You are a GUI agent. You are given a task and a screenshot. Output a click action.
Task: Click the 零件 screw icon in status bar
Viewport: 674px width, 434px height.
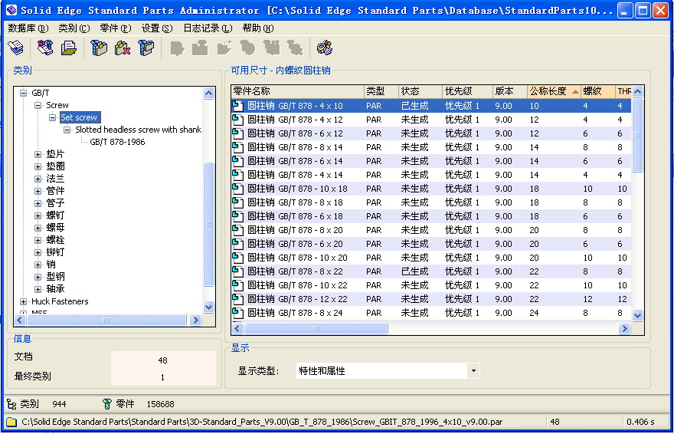point(107,404)
